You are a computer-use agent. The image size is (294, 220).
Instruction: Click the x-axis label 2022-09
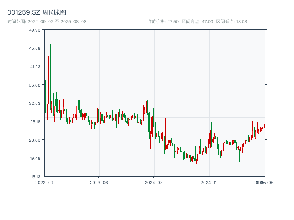[x=44, y=183]
